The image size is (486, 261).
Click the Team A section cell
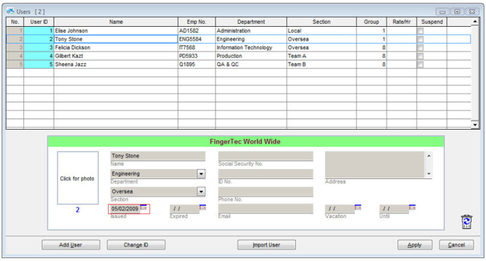pos(321,56)
